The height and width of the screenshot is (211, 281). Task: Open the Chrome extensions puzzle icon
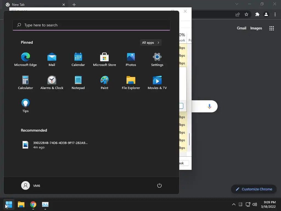click(x=257, y=14)
